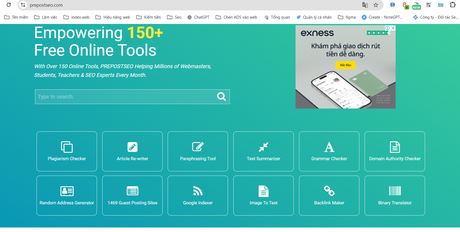Open the Random Address Generator card

(67, 196)
